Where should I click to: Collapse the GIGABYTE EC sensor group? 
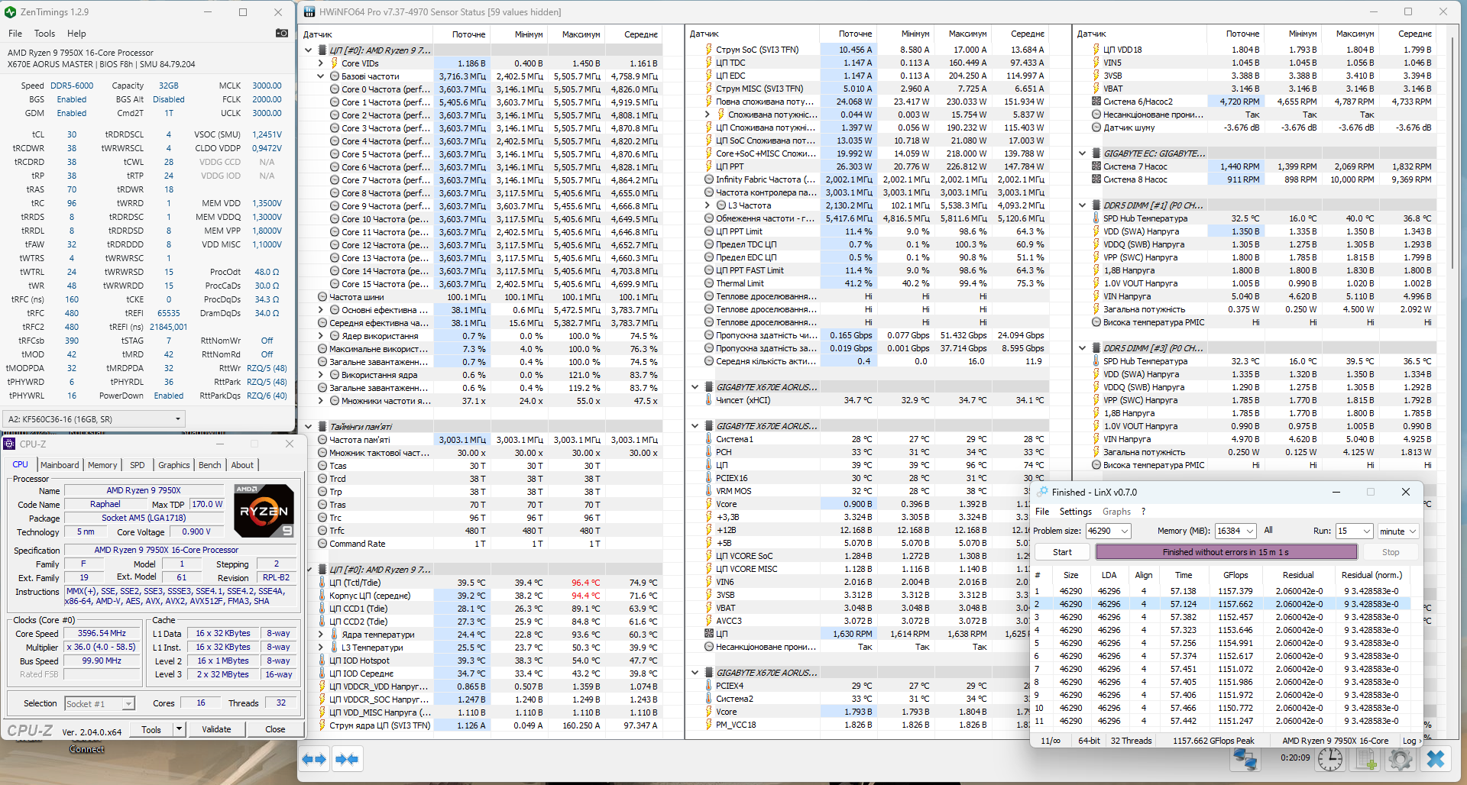click(1082, 153)
